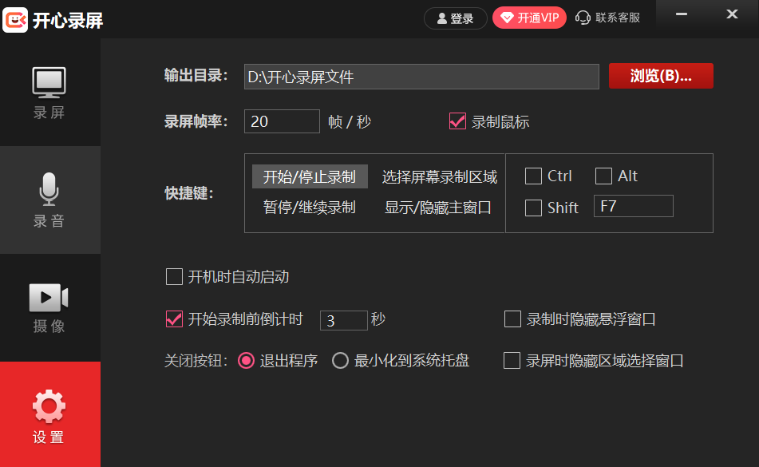
Task: Click the 开心录屏 app logo icon
Action: (17, 17)
